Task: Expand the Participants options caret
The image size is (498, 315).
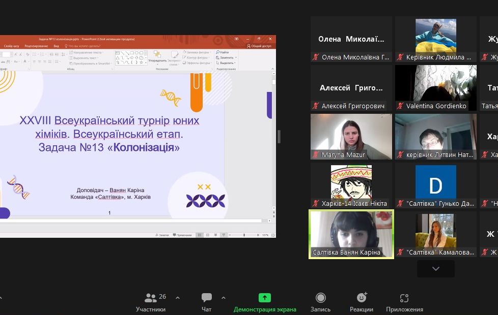Action: pos(178,298)
